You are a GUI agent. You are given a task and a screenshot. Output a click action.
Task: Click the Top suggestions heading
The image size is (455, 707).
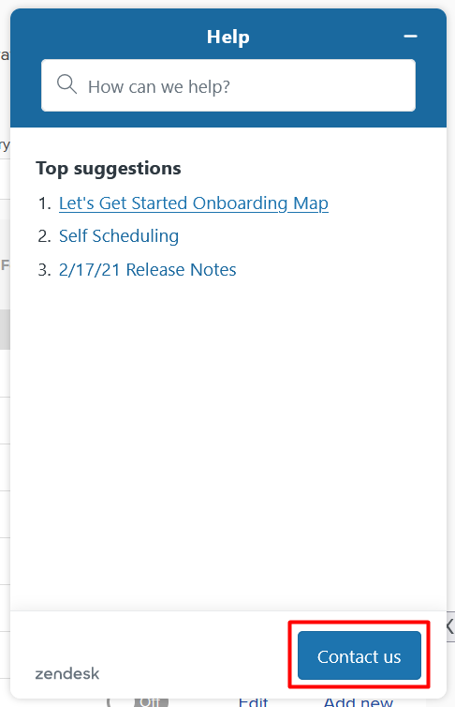pos(109,168)
